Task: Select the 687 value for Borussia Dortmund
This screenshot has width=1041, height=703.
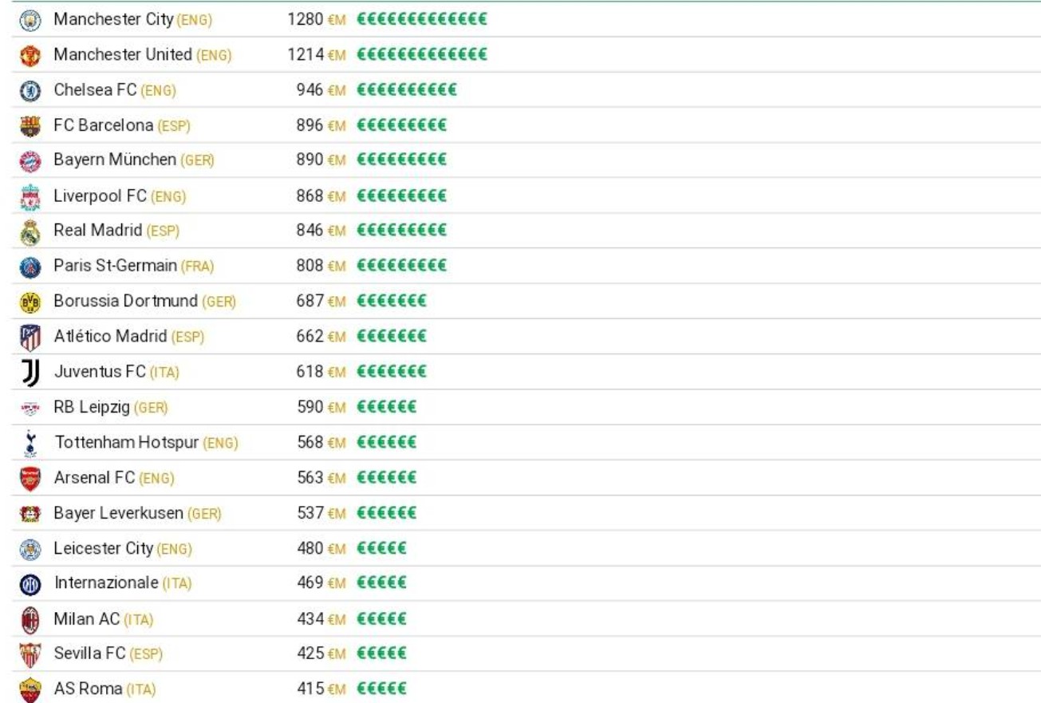Action: click(310, 302)
